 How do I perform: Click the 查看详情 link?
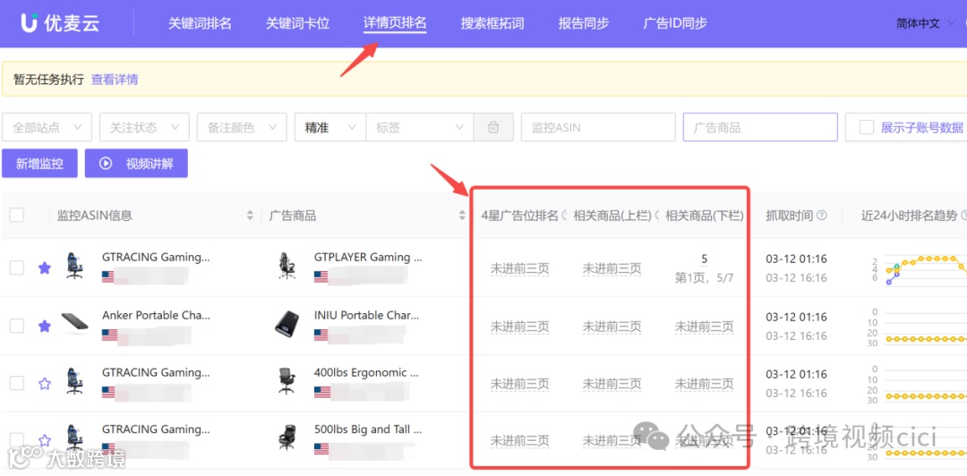coord(115,80)
